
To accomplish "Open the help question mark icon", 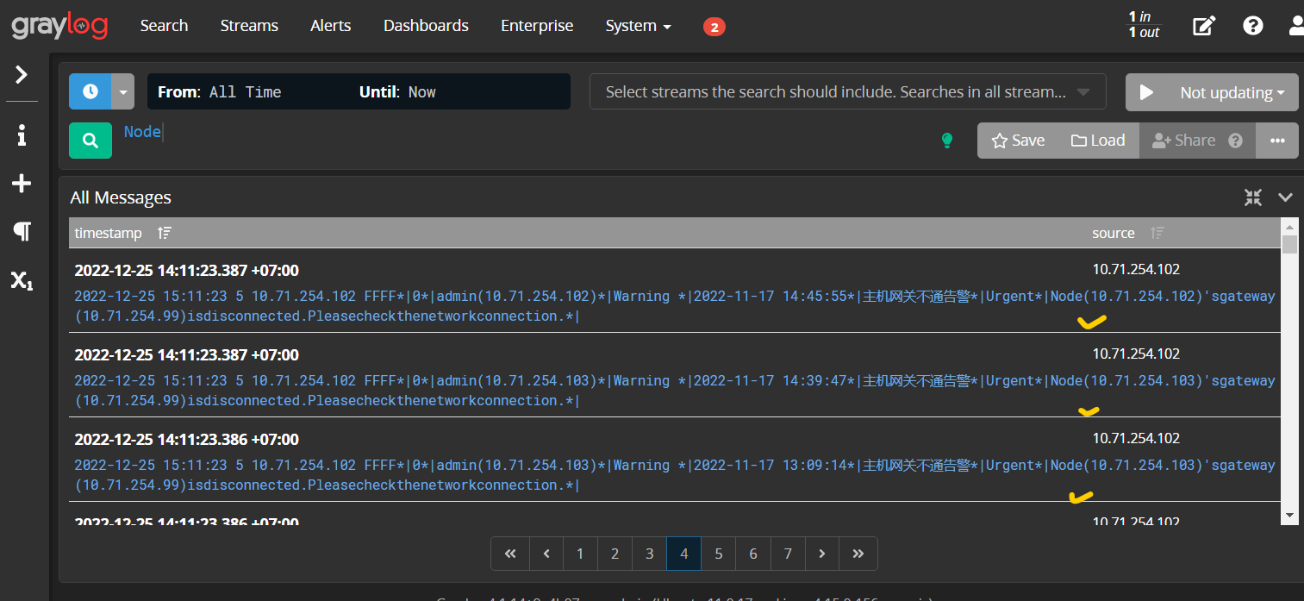I will tap(1252, 26).
